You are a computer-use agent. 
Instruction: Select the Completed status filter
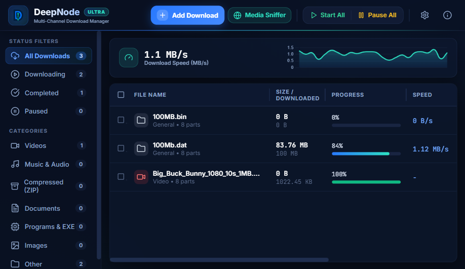[x=49, y=93]
